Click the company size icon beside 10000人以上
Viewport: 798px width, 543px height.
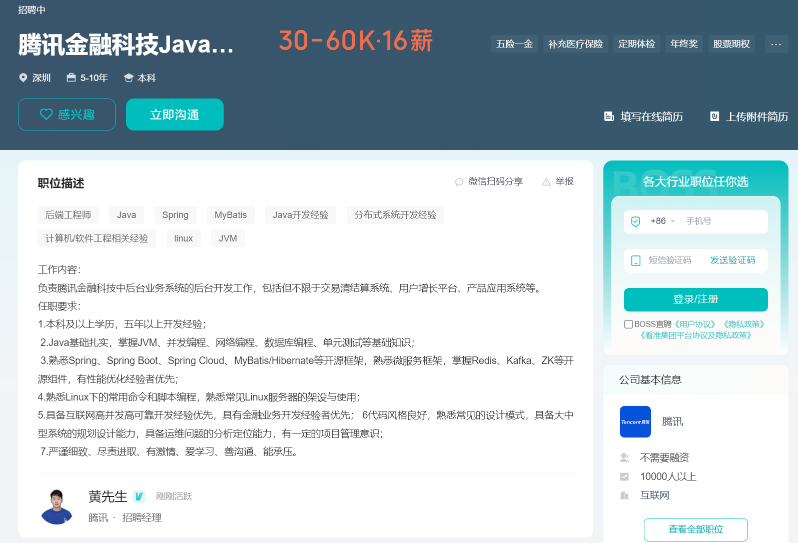[624, 476]
